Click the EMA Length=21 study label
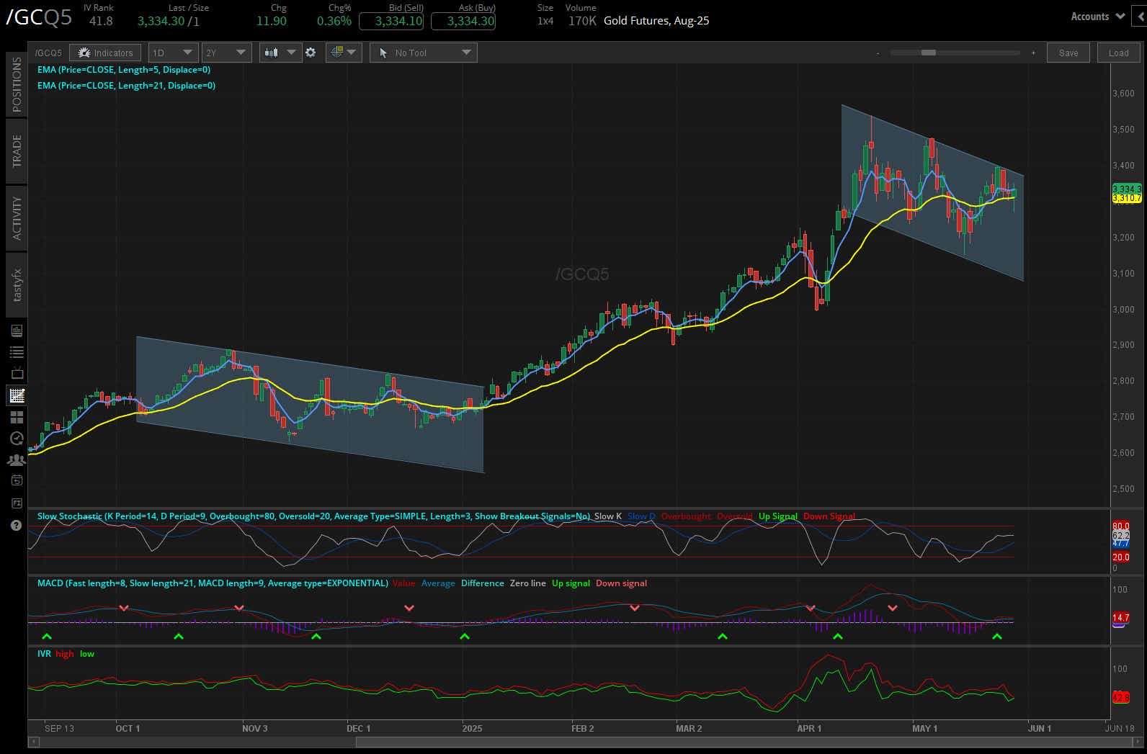The height and width of the screenshot is (754, 1147). coord(126,86)
